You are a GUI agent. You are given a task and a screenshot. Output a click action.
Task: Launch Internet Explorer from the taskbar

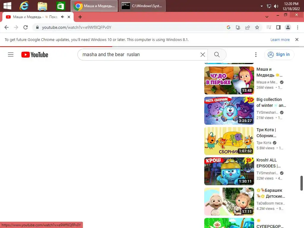tap(24, 6)
